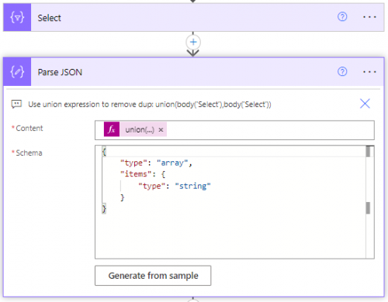The width and height of the screenshot is (388, 302).
Task: Open the Parse JSON ellipsis menu
Action: pos(369,72)
